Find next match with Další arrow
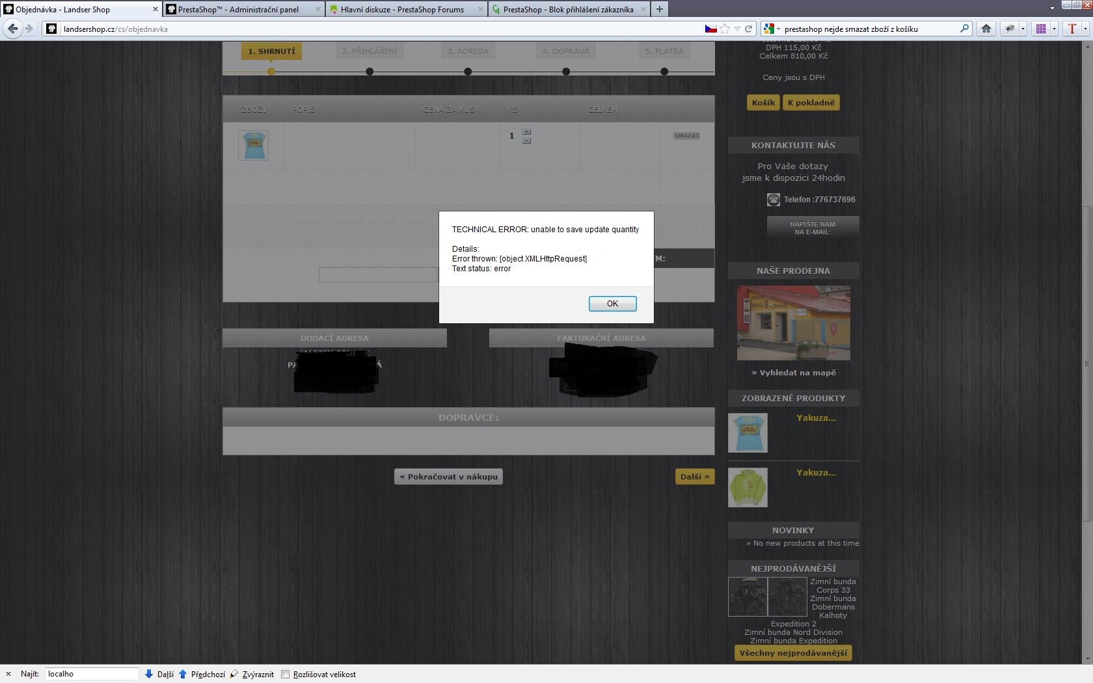The width and height of the screenshot is (1093, 683). 159,675
